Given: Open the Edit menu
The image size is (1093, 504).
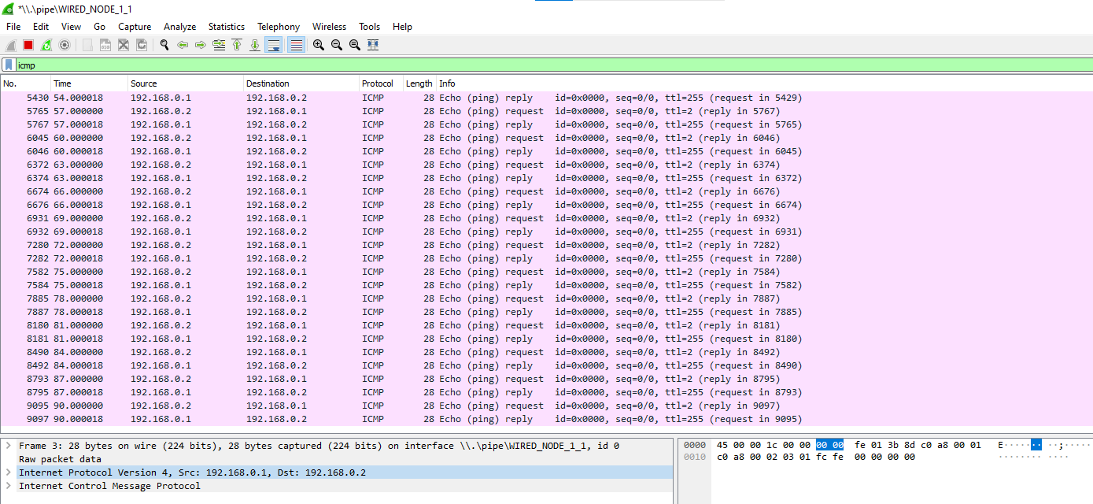Looking at the screenshot, I should coord(41,26).
